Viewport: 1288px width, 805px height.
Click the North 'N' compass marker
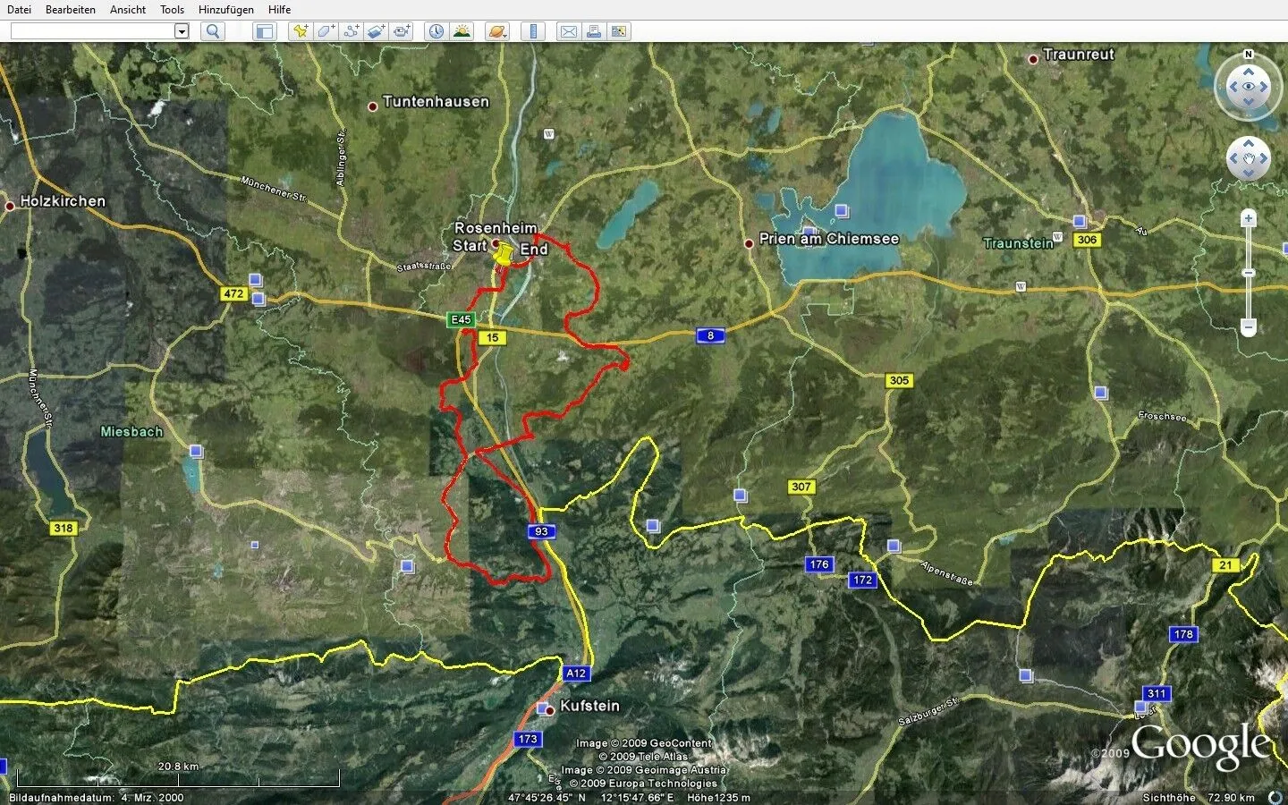(1249, 55)
